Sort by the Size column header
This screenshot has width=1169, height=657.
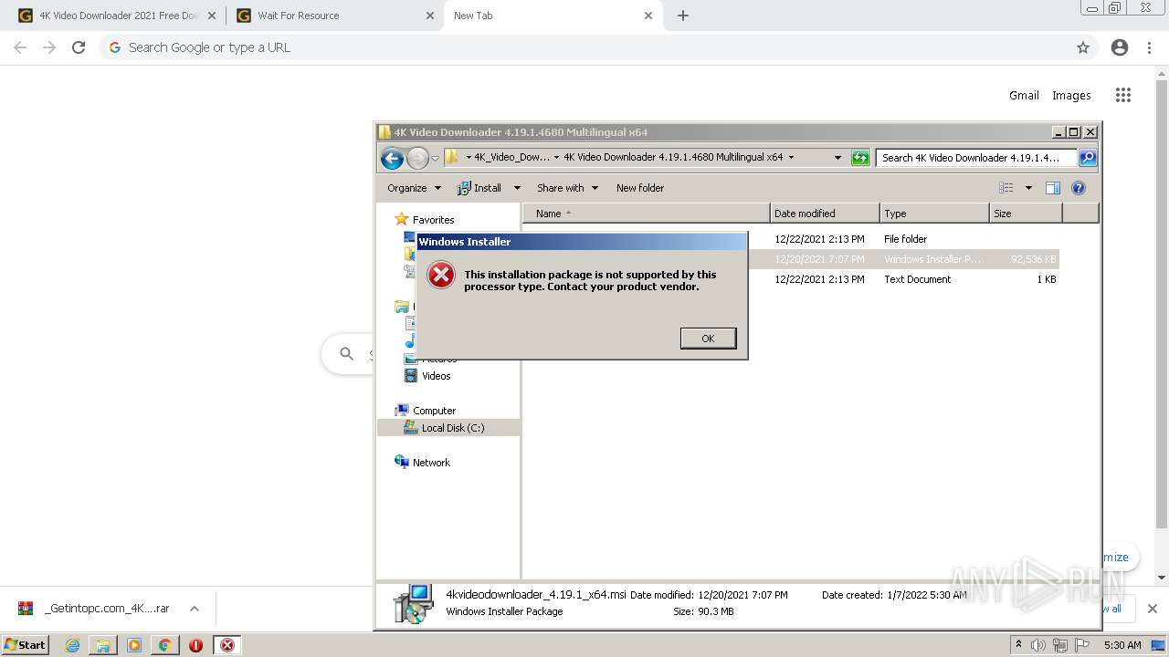click(1026, 214)
